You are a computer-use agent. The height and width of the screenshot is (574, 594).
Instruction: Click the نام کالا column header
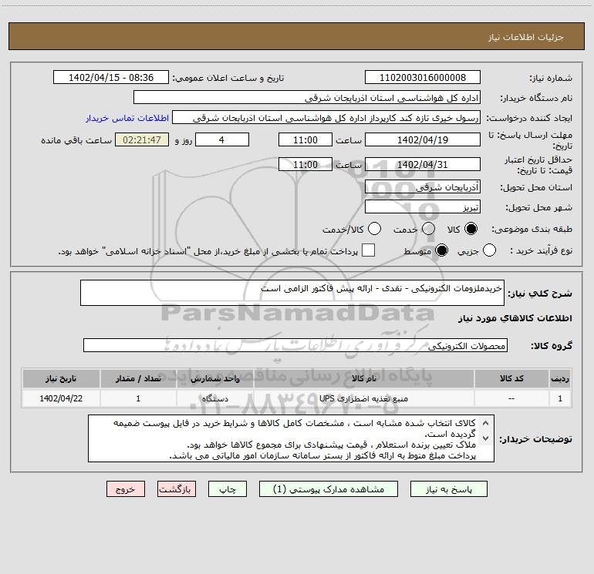pos(363,378)
